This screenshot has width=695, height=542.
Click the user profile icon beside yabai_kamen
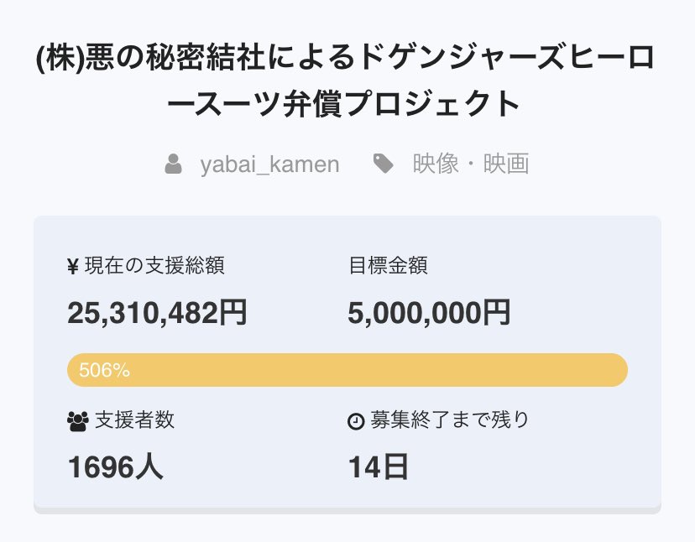click(x=173, y=164)
